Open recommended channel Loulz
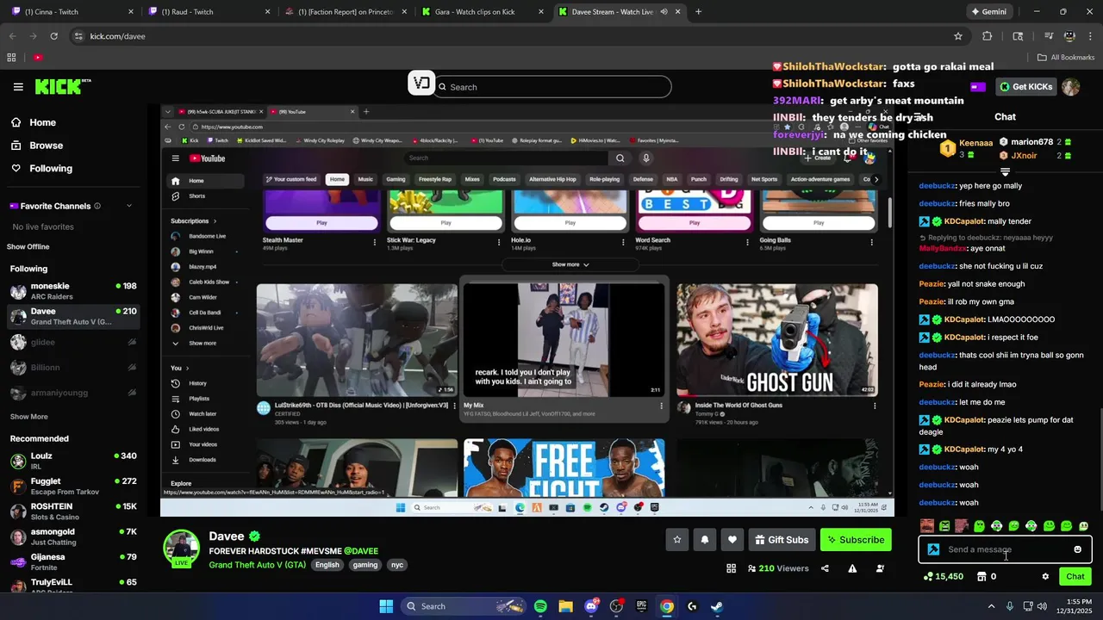 [73, 461]
